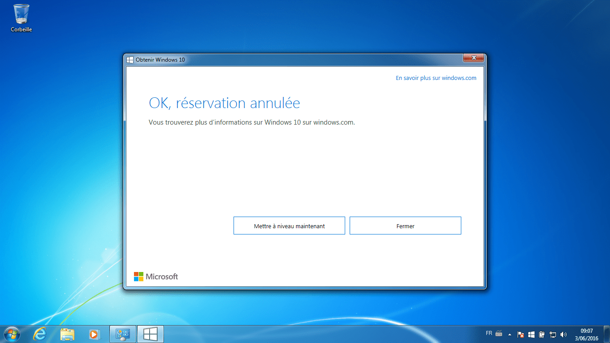Screen dimensions: 610x343
Task: Open the Action Center flag icon
Action: [521, 334]
